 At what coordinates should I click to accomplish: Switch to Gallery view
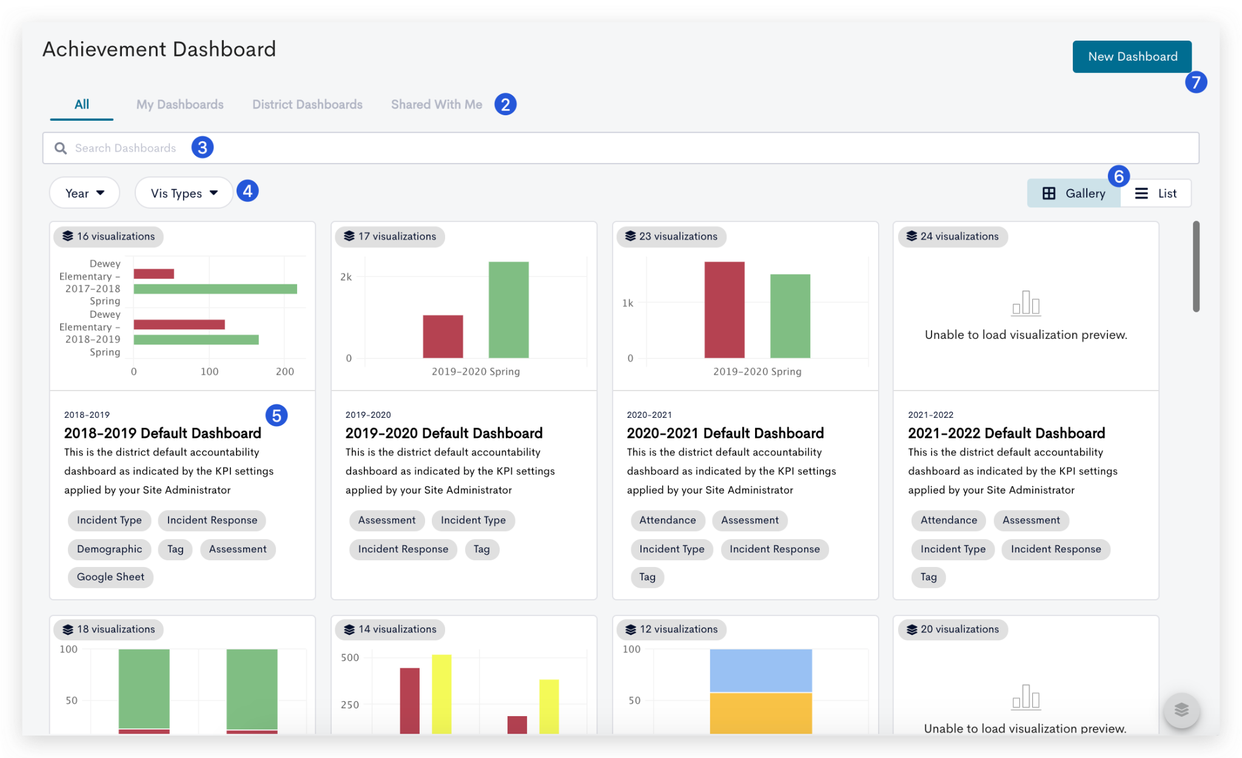[x=1073, y=193]
